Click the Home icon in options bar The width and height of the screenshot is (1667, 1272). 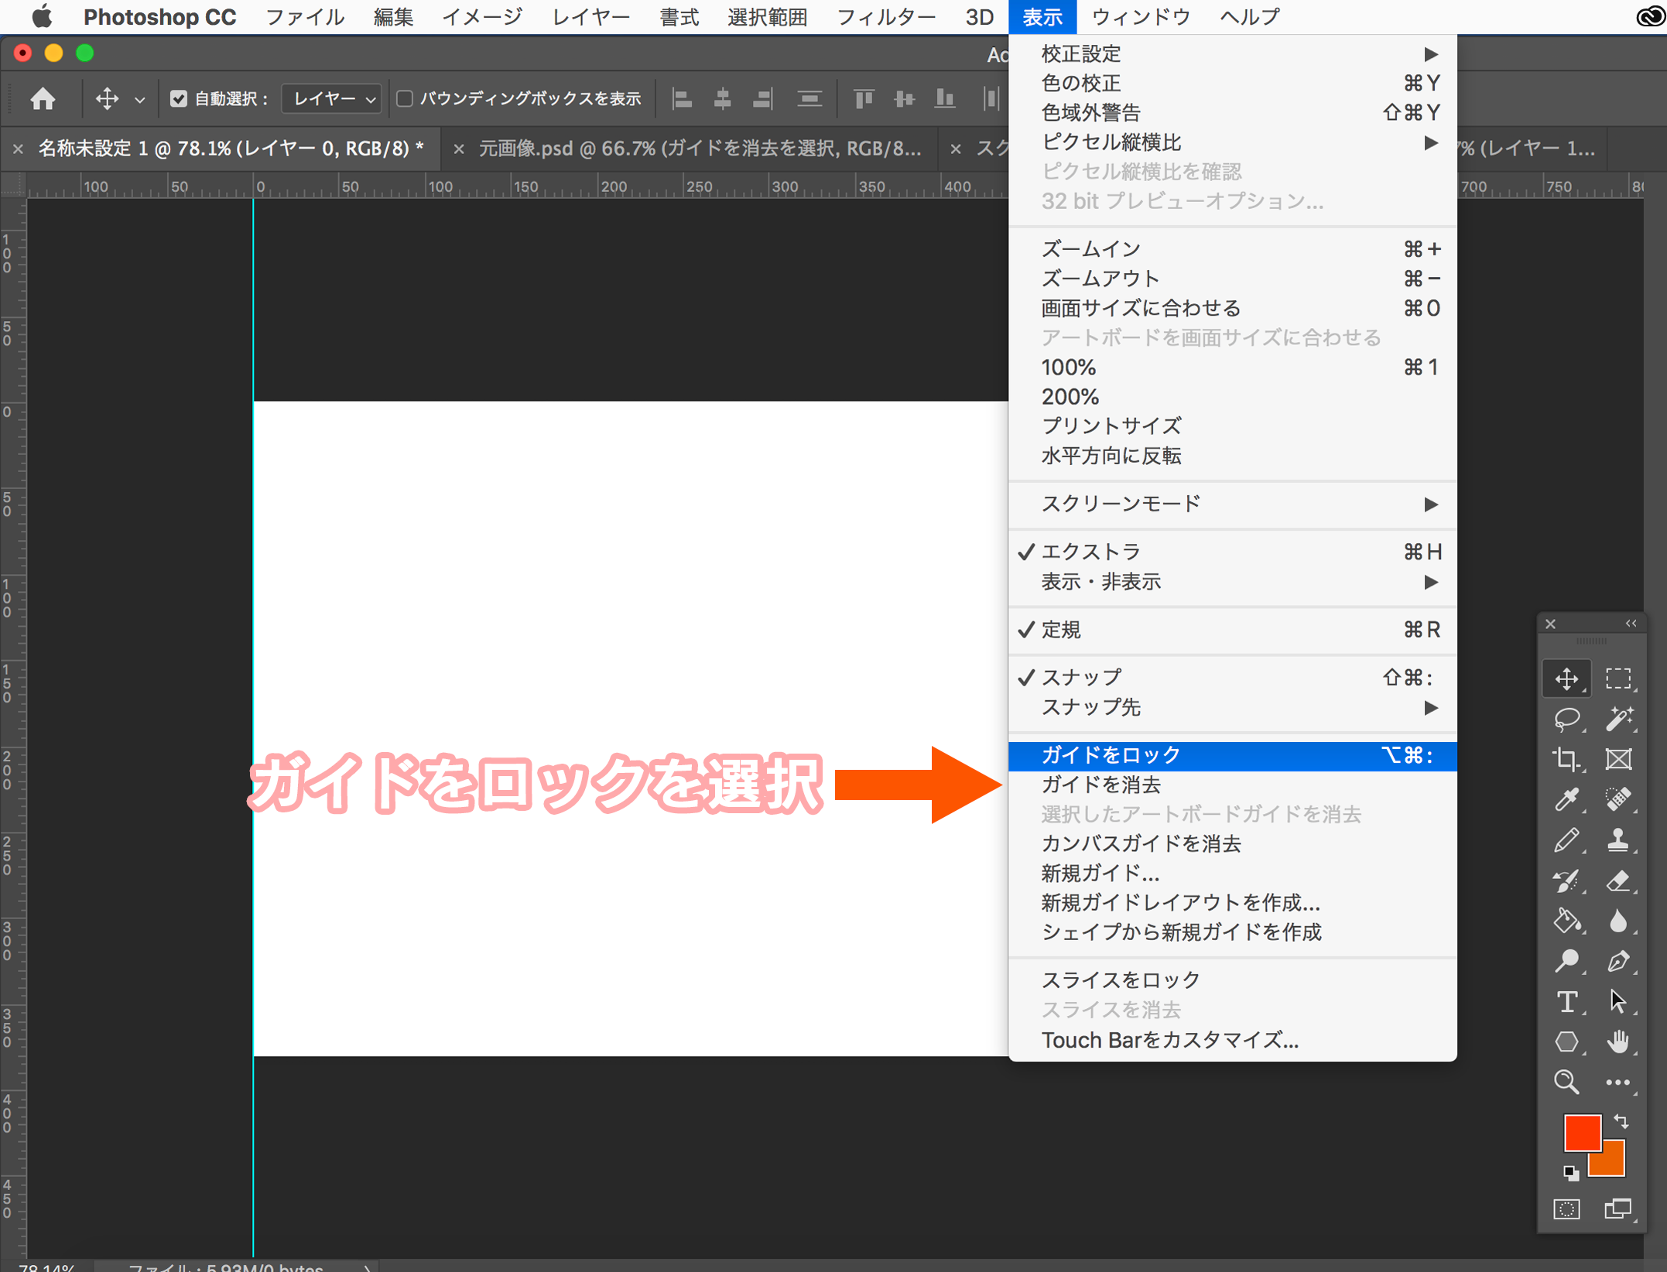pyautogui.click(x=43, y=98)
